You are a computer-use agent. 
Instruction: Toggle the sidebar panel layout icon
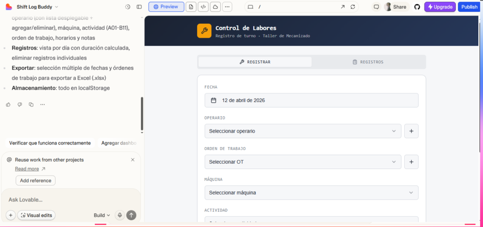(x=139, y=7)
